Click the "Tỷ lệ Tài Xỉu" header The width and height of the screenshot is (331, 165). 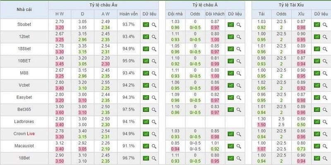288,5
